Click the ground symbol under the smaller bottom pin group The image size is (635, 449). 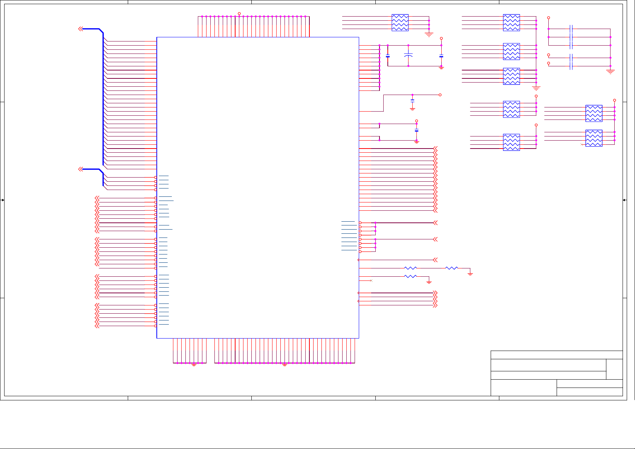[x=194, y=365]
